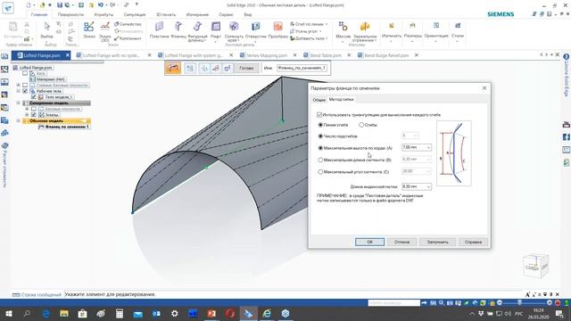Select the Линии сгиба radio button
The image size is (571, 321).
pos(320,125)
